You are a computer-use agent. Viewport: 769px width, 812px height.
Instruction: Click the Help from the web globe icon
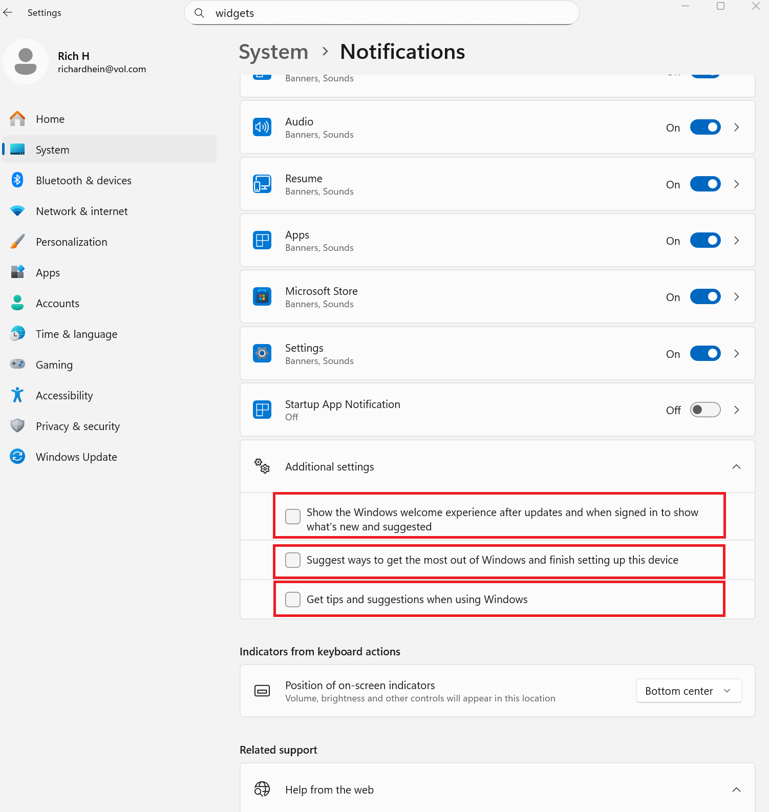[262, 789]
